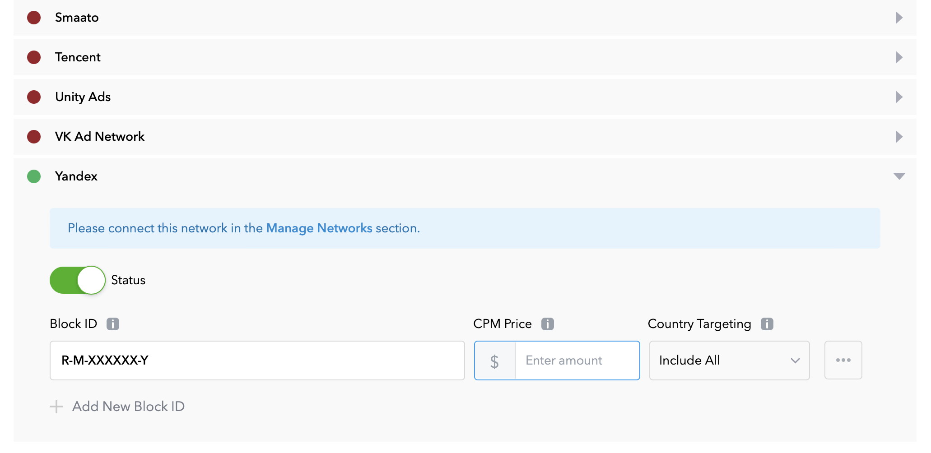Viewport: 931px width, 453px height.
Task: Select the Tencent network name
Action: point(78,57)
